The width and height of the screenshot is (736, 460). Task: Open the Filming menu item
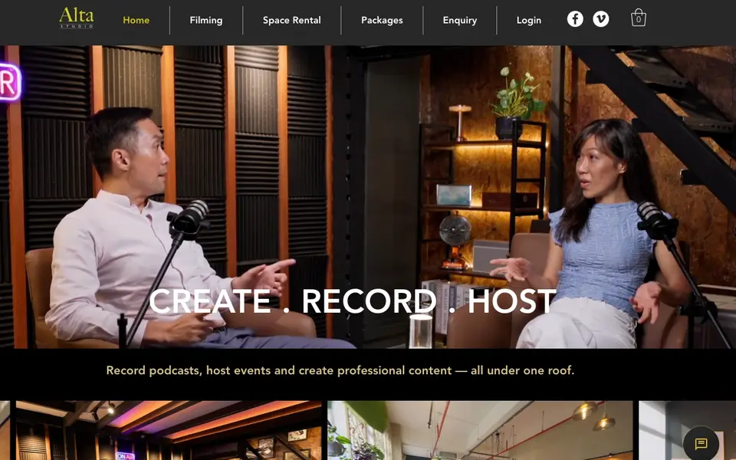206,20
